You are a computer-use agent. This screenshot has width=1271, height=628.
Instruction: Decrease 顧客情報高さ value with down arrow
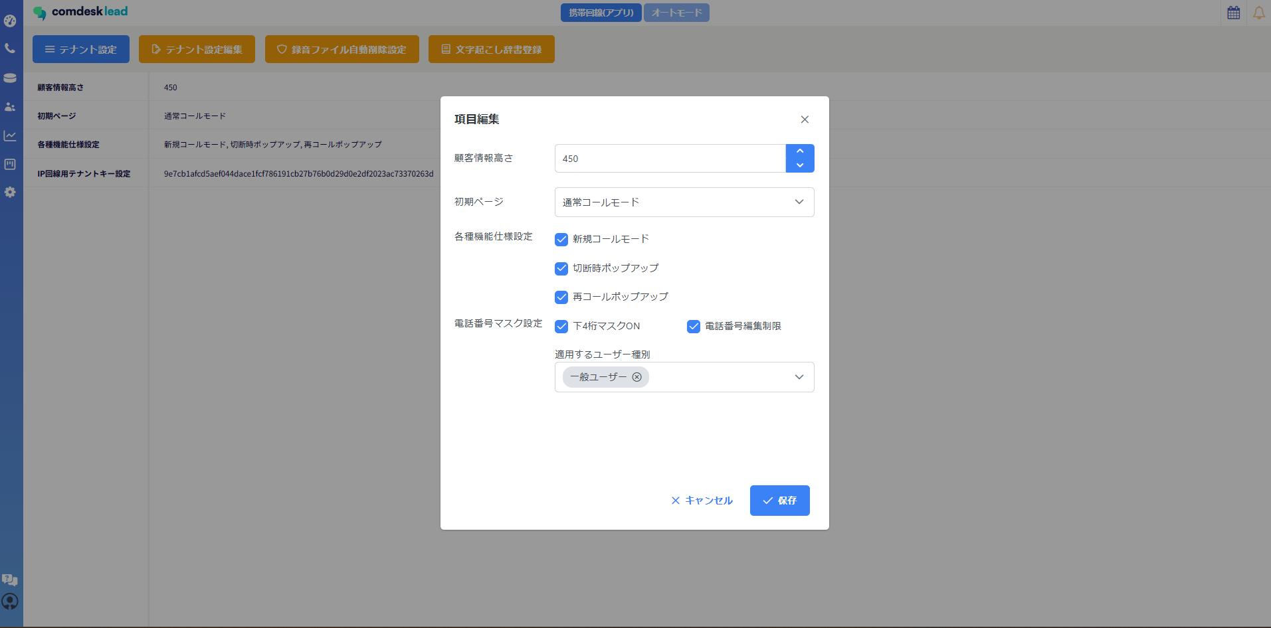coord(800,165)
